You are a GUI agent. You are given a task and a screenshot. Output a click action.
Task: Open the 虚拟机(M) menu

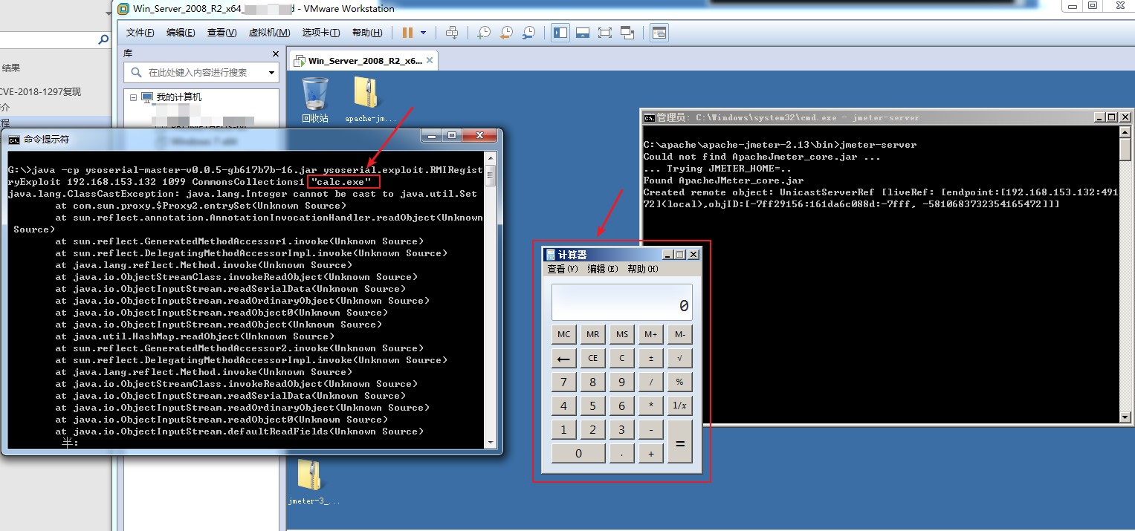click(269, 33)
